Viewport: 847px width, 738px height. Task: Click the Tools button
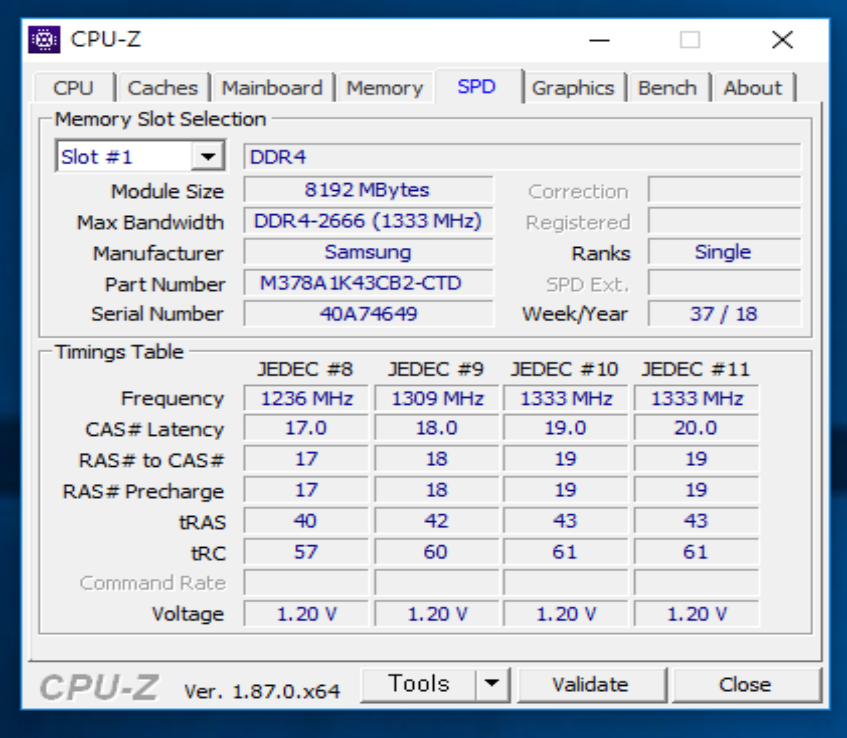point(419,684)
